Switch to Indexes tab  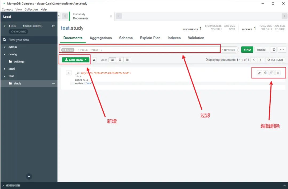click(x=174, y=38)
